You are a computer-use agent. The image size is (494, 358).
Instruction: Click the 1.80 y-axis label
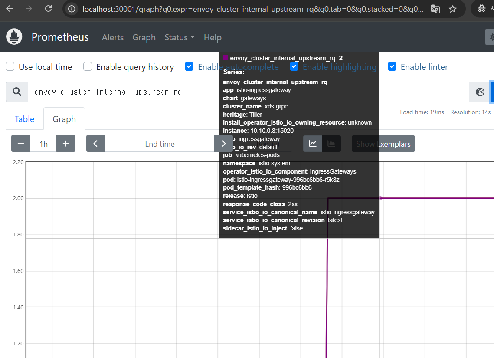click(18, 234)
